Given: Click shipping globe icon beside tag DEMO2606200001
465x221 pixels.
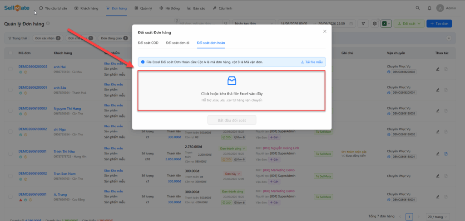Looking at the screenshot, I should (x=389, y=93).
